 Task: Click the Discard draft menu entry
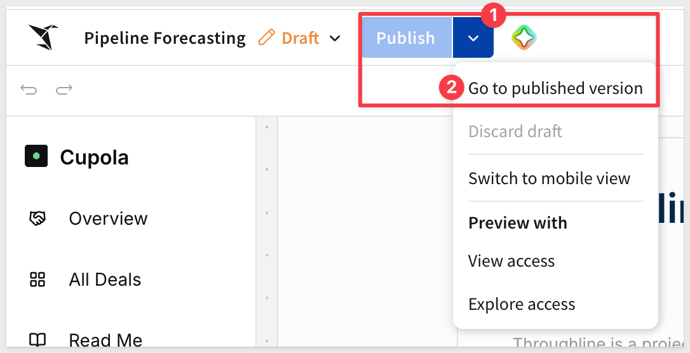click(x=515, y=131)
